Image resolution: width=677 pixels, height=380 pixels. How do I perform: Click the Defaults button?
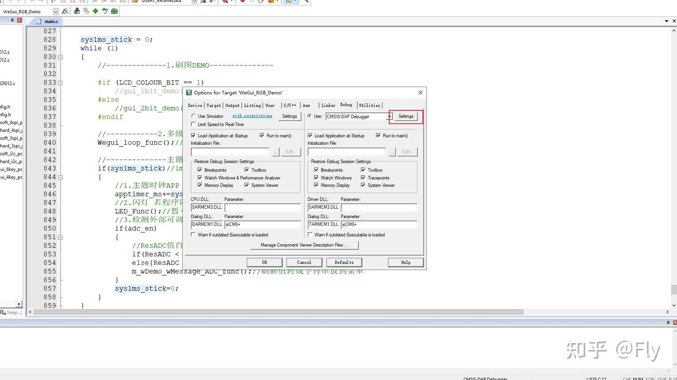pos(344,262)
